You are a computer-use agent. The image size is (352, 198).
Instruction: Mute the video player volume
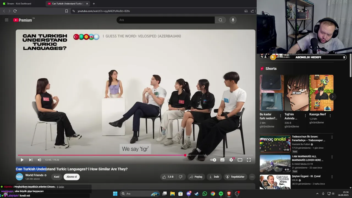[39, 160]
